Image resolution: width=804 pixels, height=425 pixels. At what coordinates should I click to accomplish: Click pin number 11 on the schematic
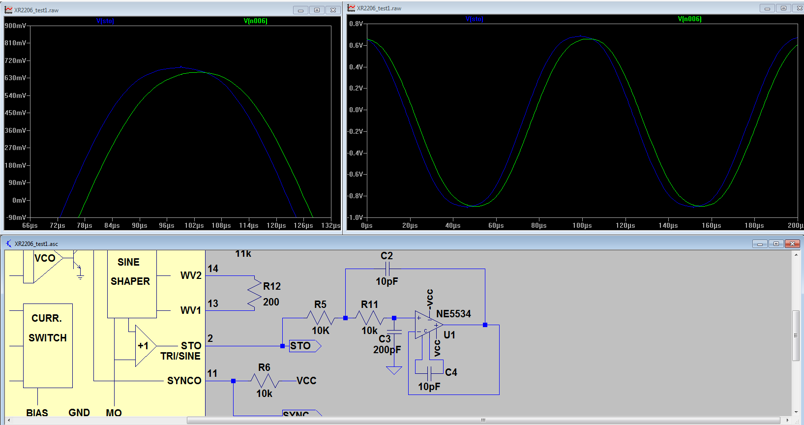(x=212, y=373)
